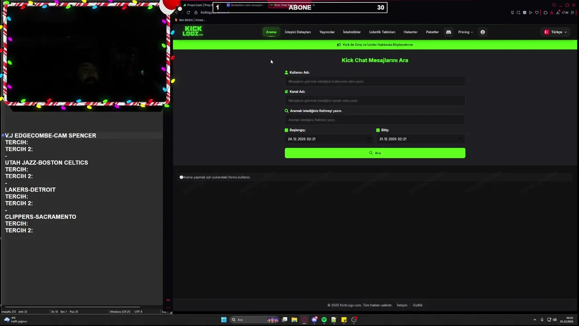
Task: Reload the page with browser refresh icon
Action: pyautogui.click(x=188, y=13)
